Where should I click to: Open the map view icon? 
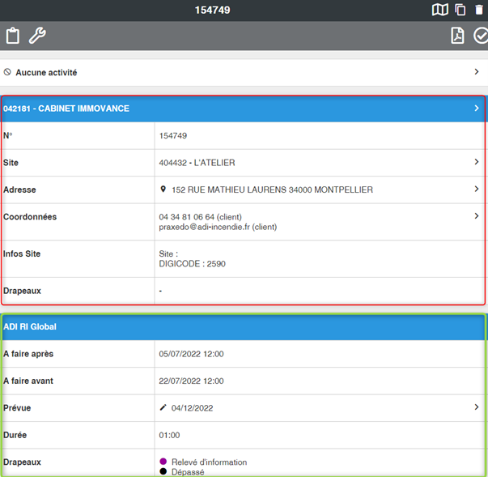click(439, 10)
